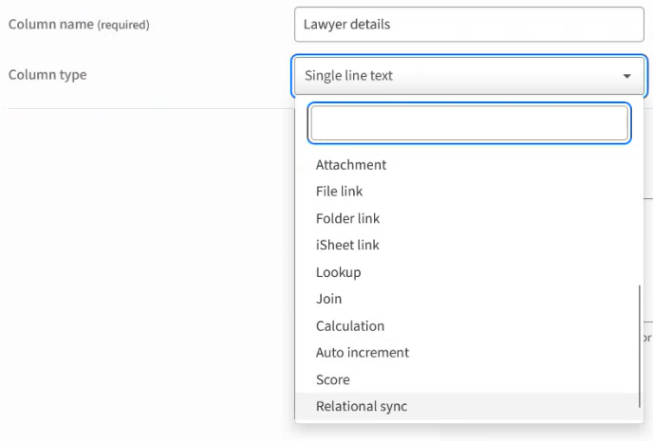The width and height of the screenshot is (653, 441).
Task: Choose the Lookup column type
Action: 338,272
